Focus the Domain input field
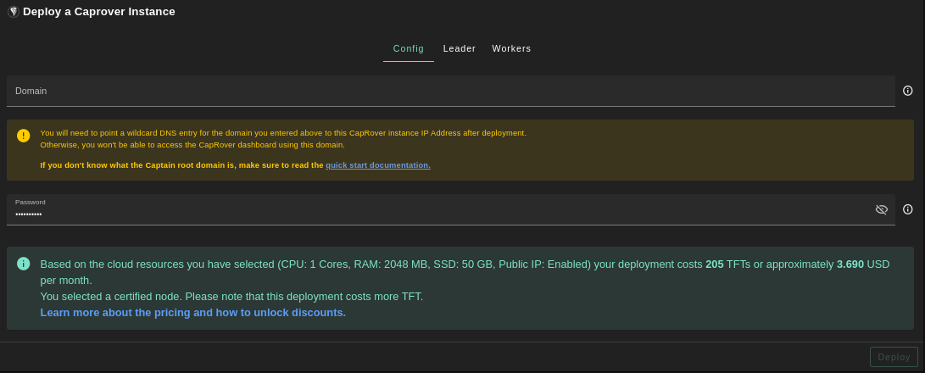 [450, 91]
